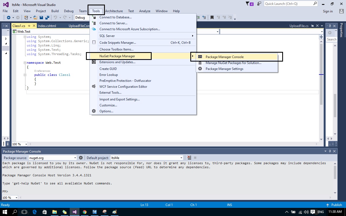The image size is (346, 216).
Task: Select the Navigate Backward toolbar icon
Action: 9,18
